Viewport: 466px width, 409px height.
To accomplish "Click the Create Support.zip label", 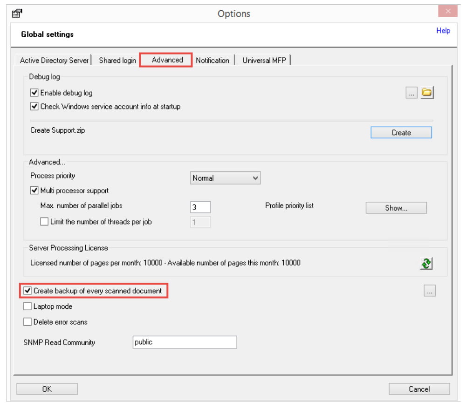I will click(58, 130).
